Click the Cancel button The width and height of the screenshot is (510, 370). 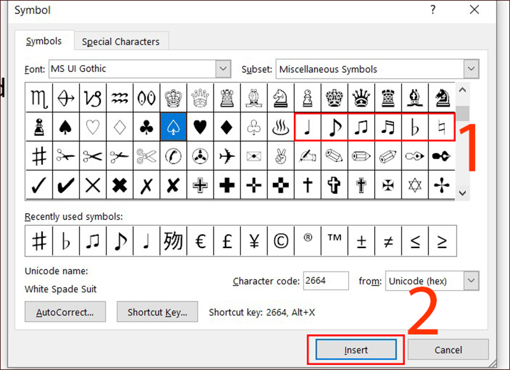448,350
